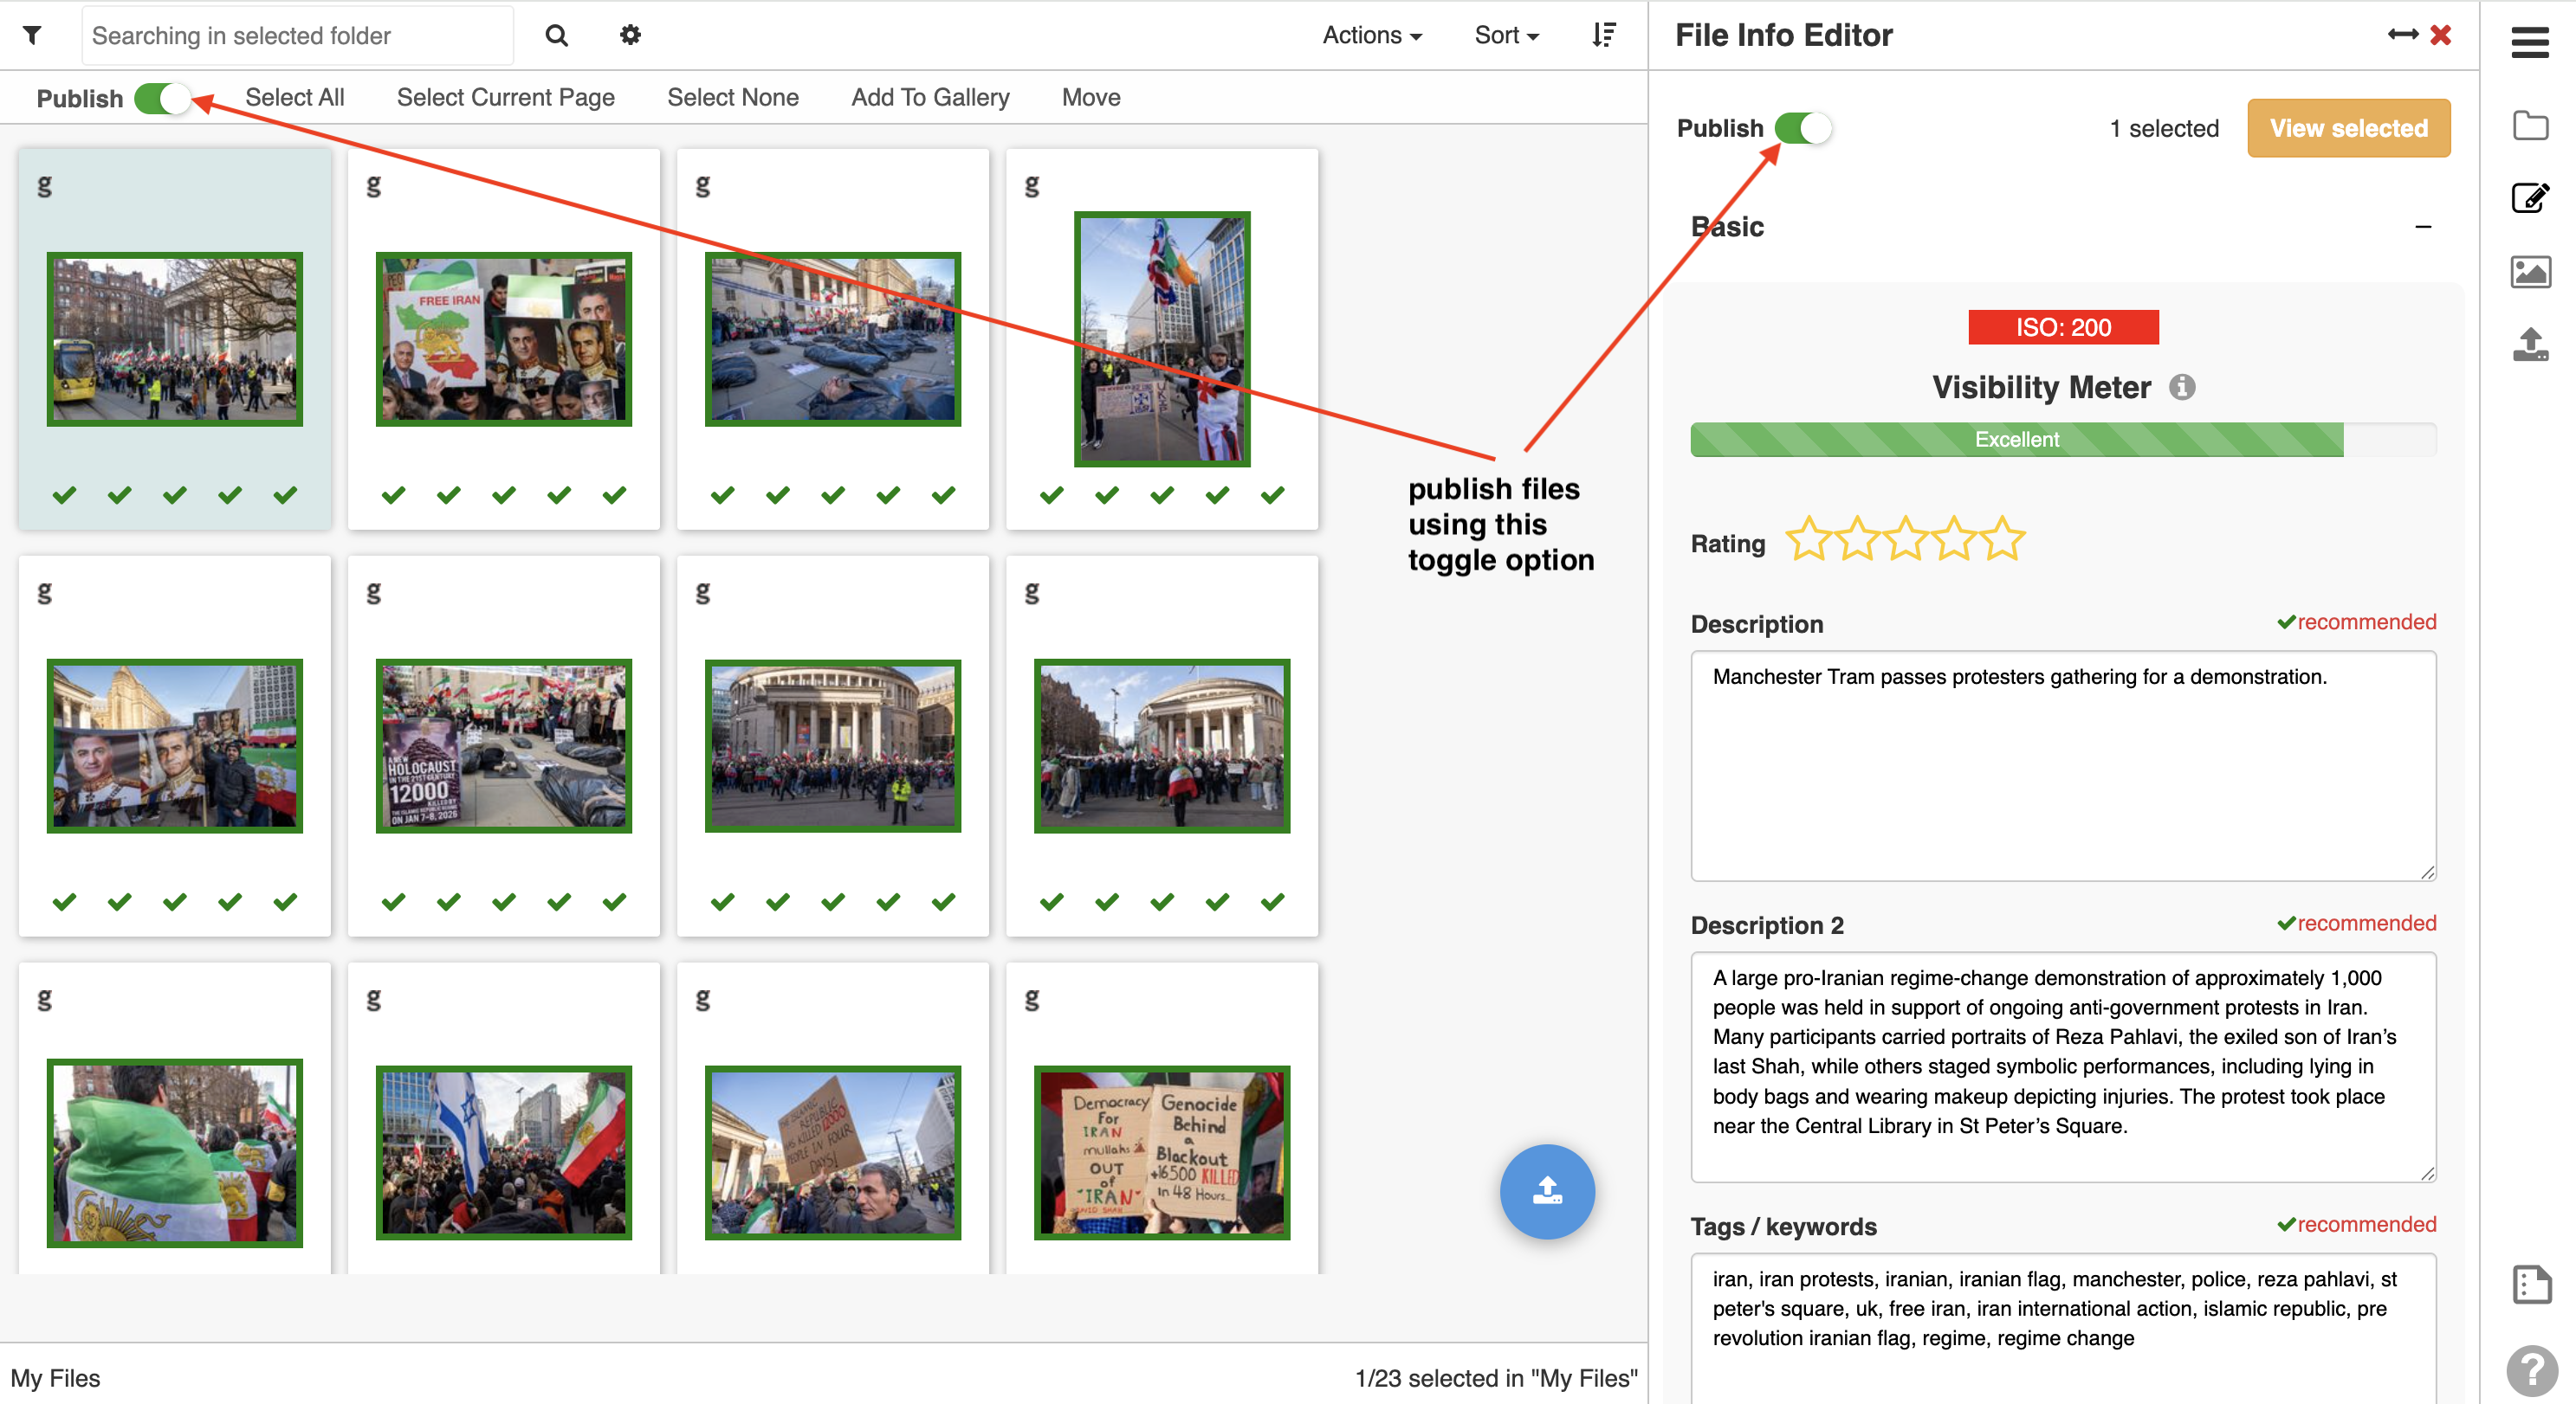Viewport: 2576px width, 1404px height.
Task: Set rating to one star
Action: [1809, 538]
